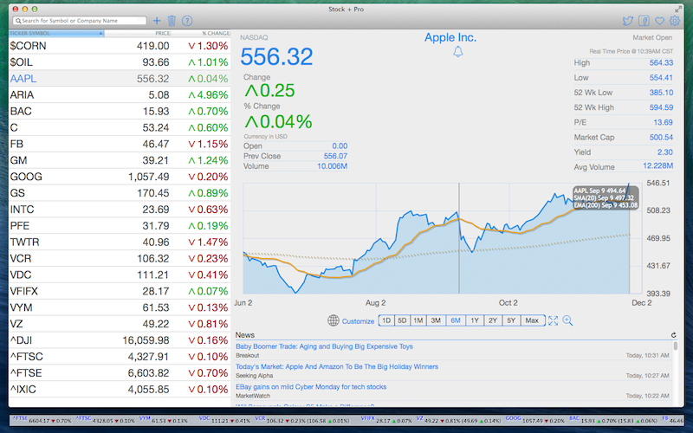Click the Facebook share icon

[x=644, y=21]
